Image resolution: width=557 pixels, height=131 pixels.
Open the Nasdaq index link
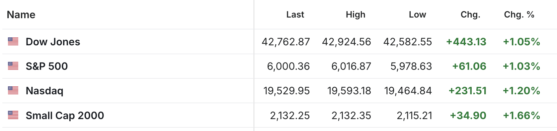pyautogui.click(x=44, y=91)
